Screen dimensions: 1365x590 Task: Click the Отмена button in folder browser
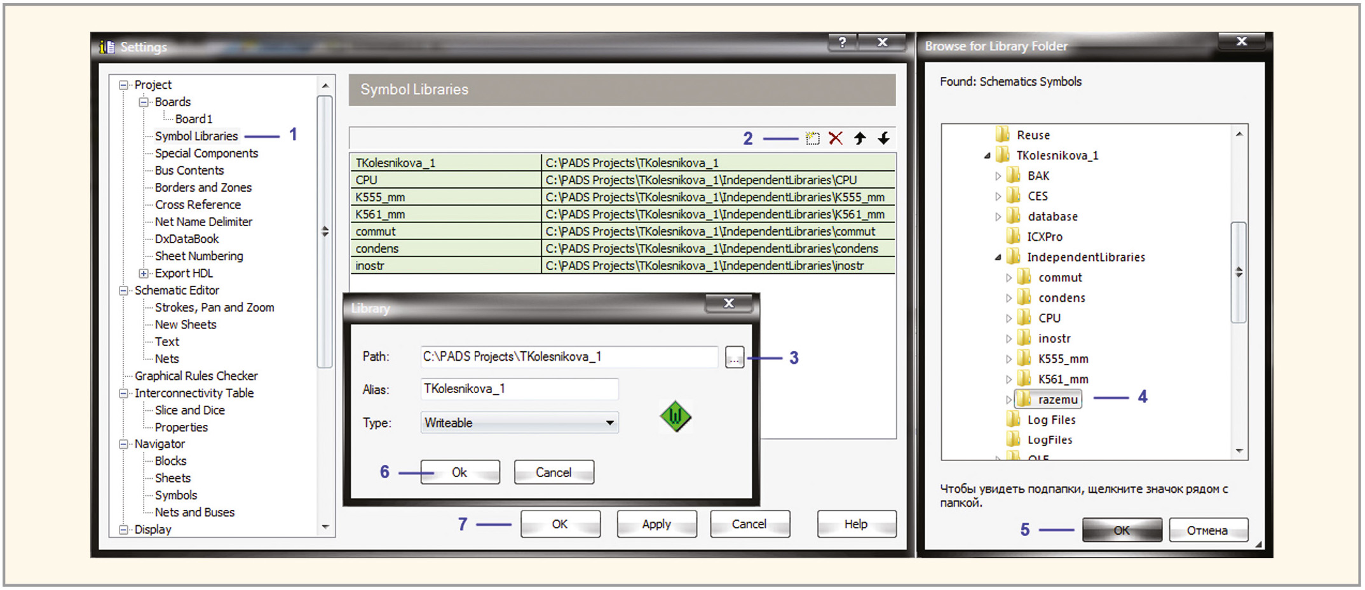tap(1207, 530)
